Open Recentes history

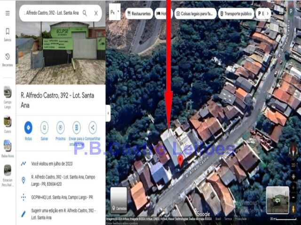[8, 60]
